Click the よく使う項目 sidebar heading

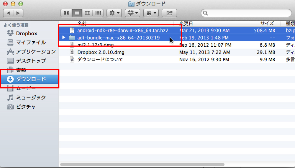[x=16, y=25]
